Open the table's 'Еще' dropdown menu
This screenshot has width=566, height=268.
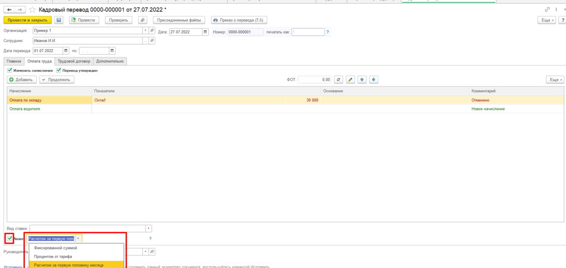555,79
